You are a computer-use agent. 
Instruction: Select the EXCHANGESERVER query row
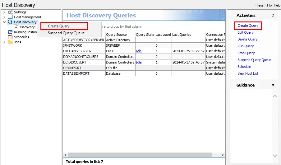tap(144, 51)
